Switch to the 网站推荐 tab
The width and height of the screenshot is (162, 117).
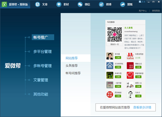76,58
